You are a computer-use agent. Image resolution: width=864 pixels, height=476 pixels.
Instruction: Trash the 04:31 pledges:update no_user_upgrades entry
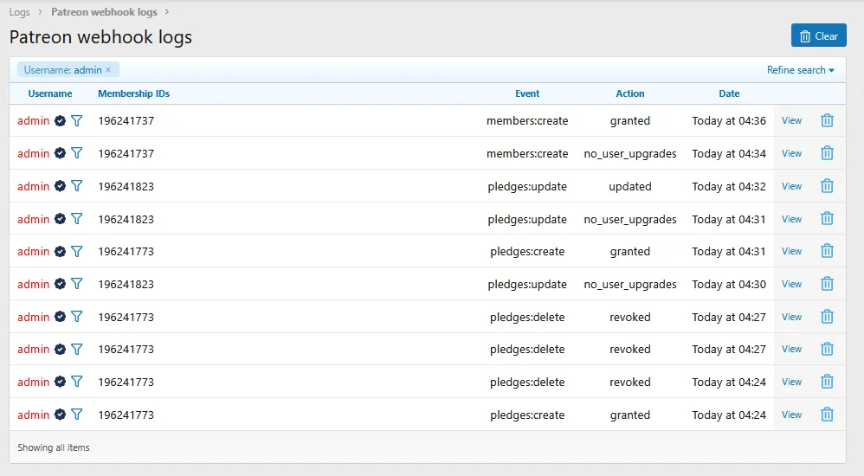(827, 219)
